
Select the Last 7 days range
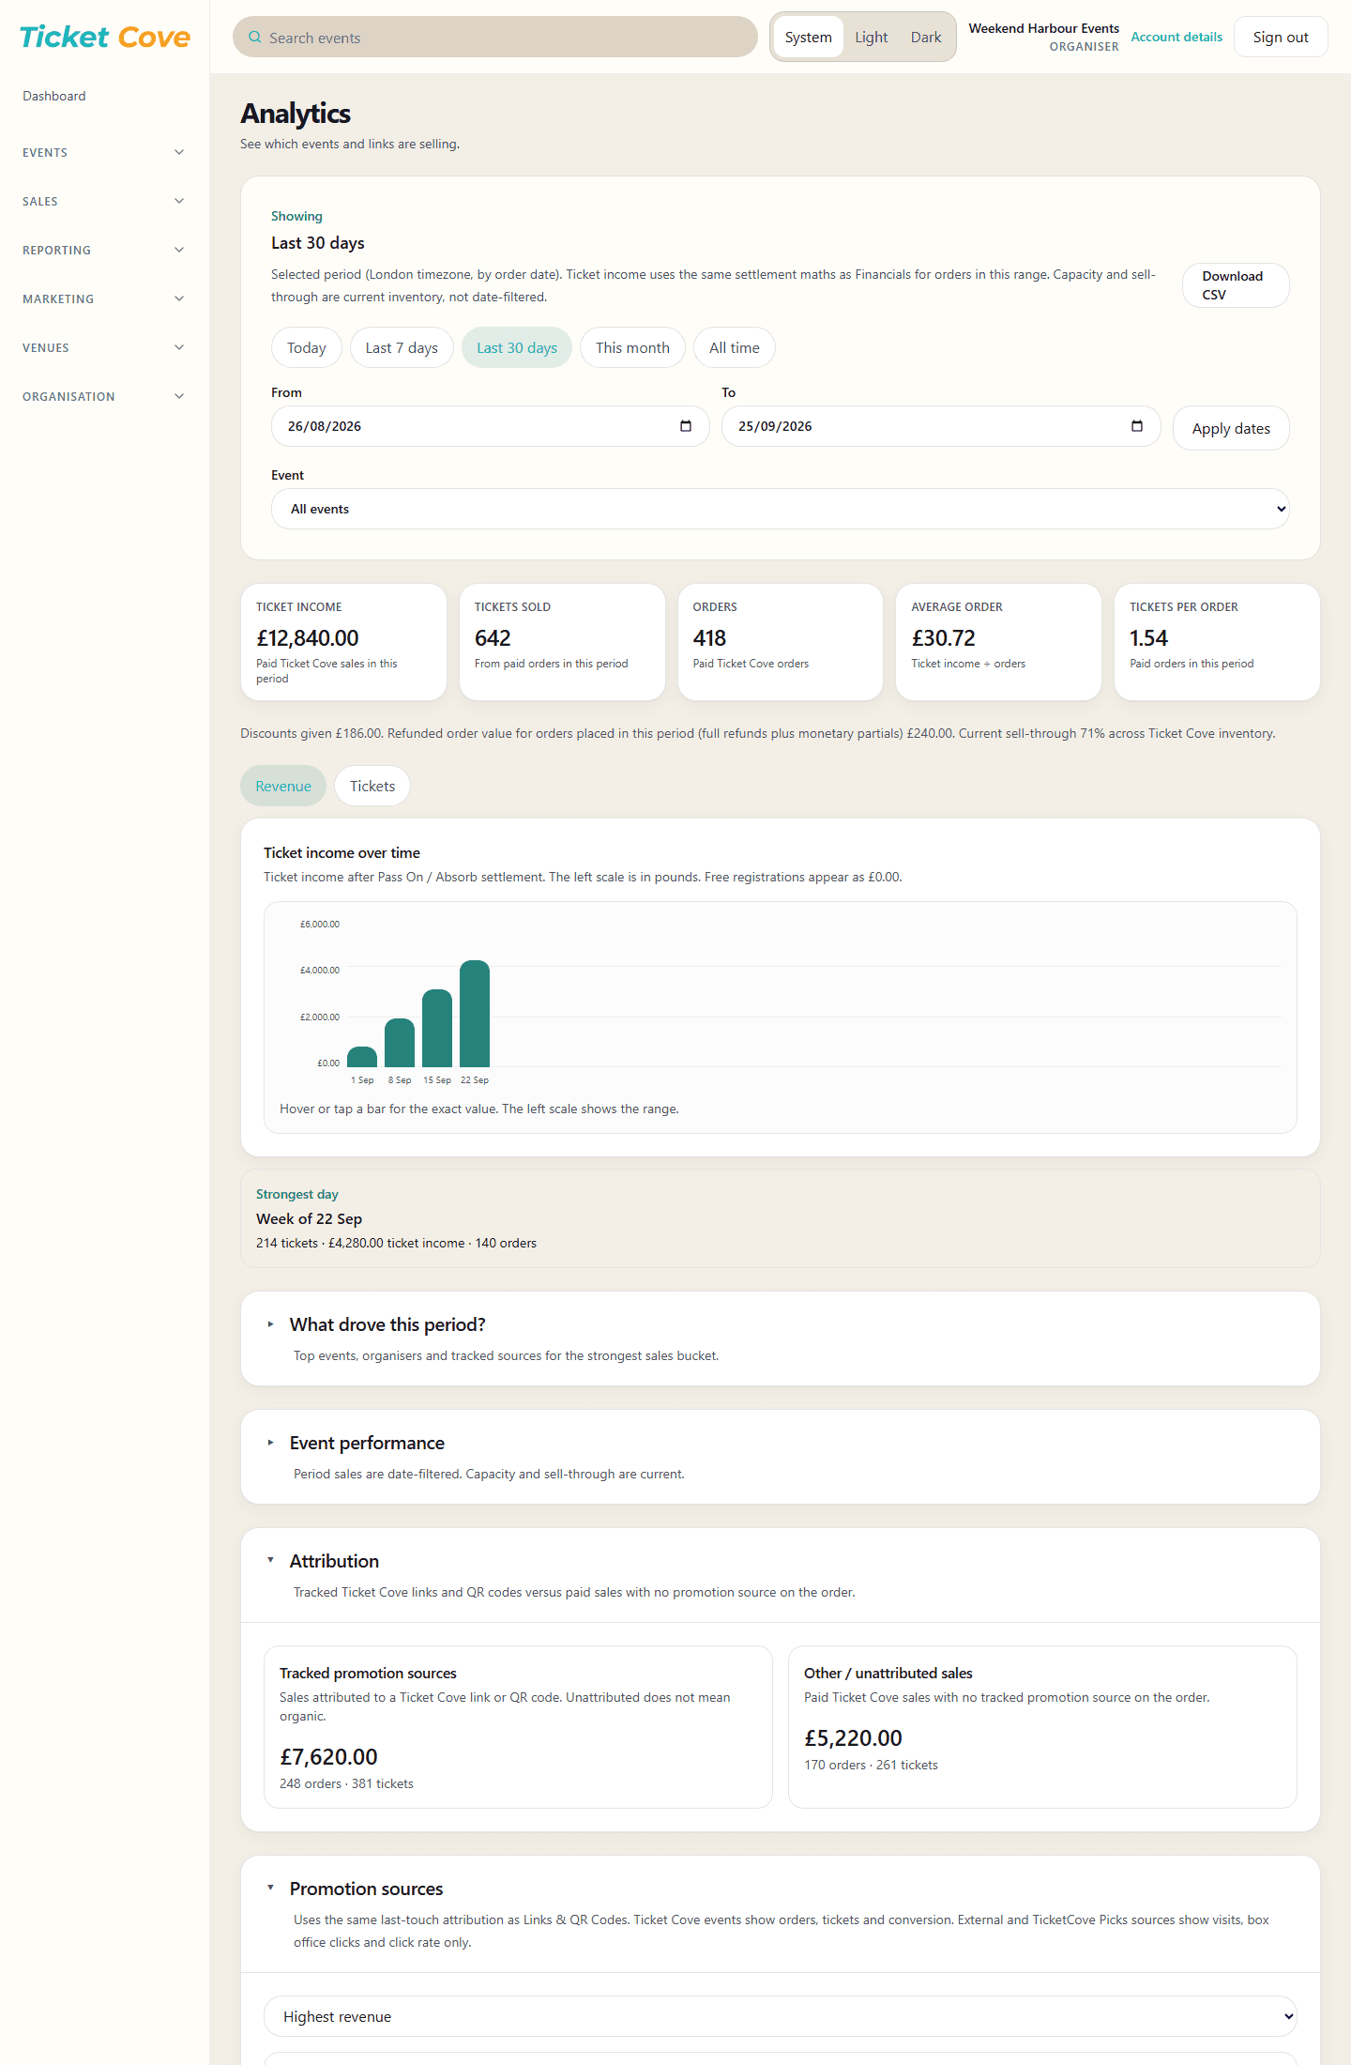coord(402,347)
